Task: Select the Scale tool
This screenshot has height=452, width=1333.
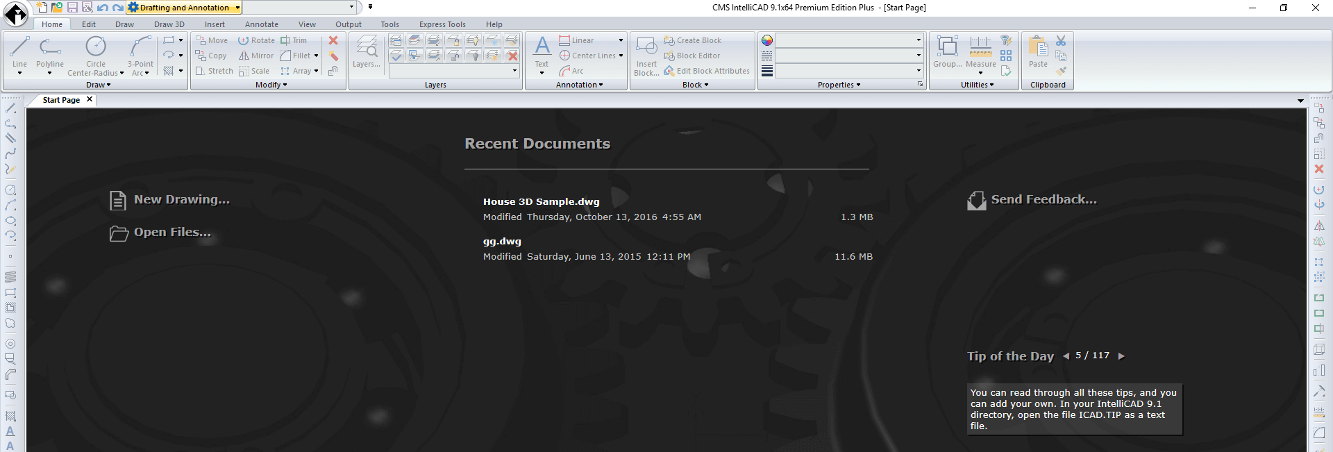Action: pyautogui.click(x=254, y=71)
